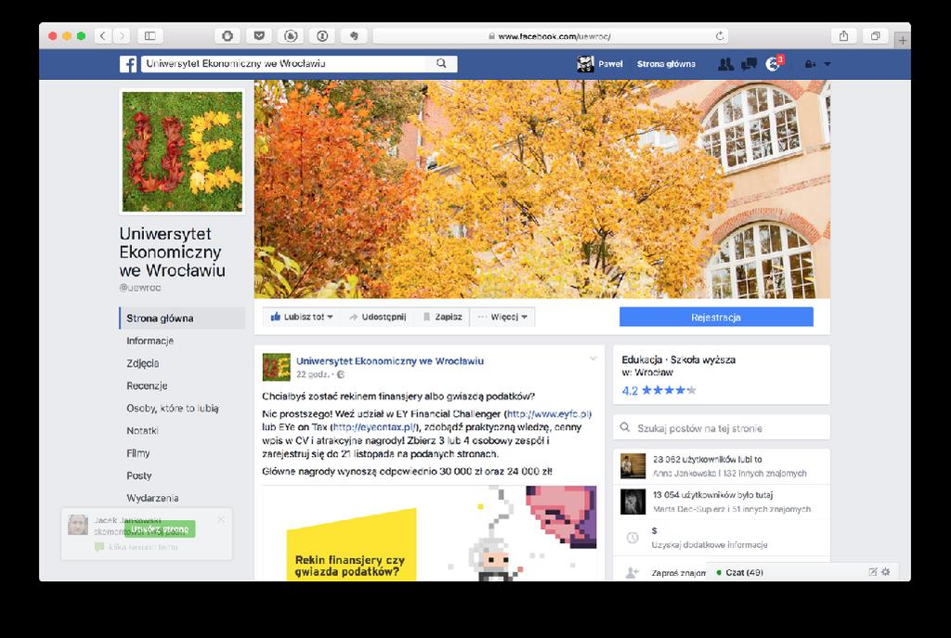This screenshot has width=951, height=638.
Task: Open the Rekin finansjery post image
Action: point(429,533)
